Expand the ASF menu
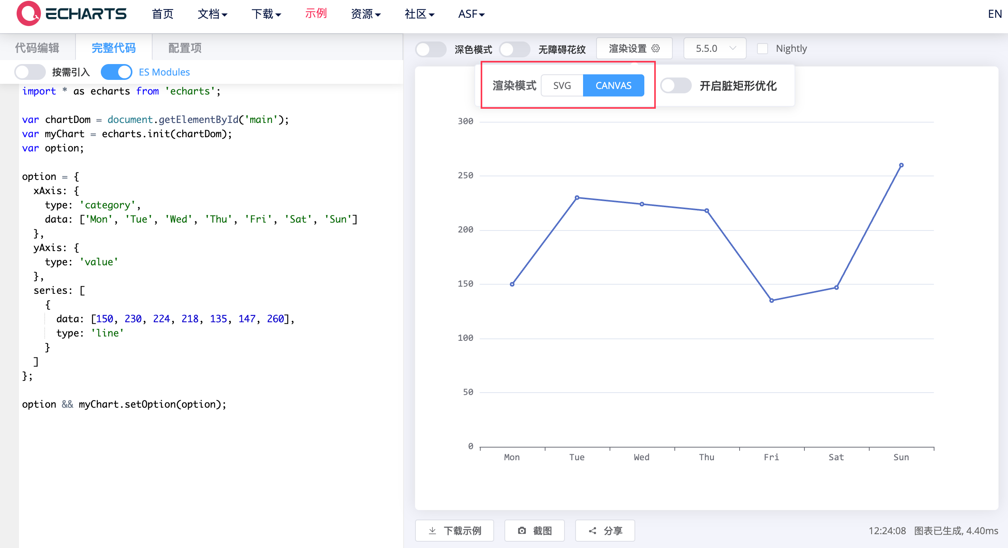1008x548 pixels. point(471,14)
